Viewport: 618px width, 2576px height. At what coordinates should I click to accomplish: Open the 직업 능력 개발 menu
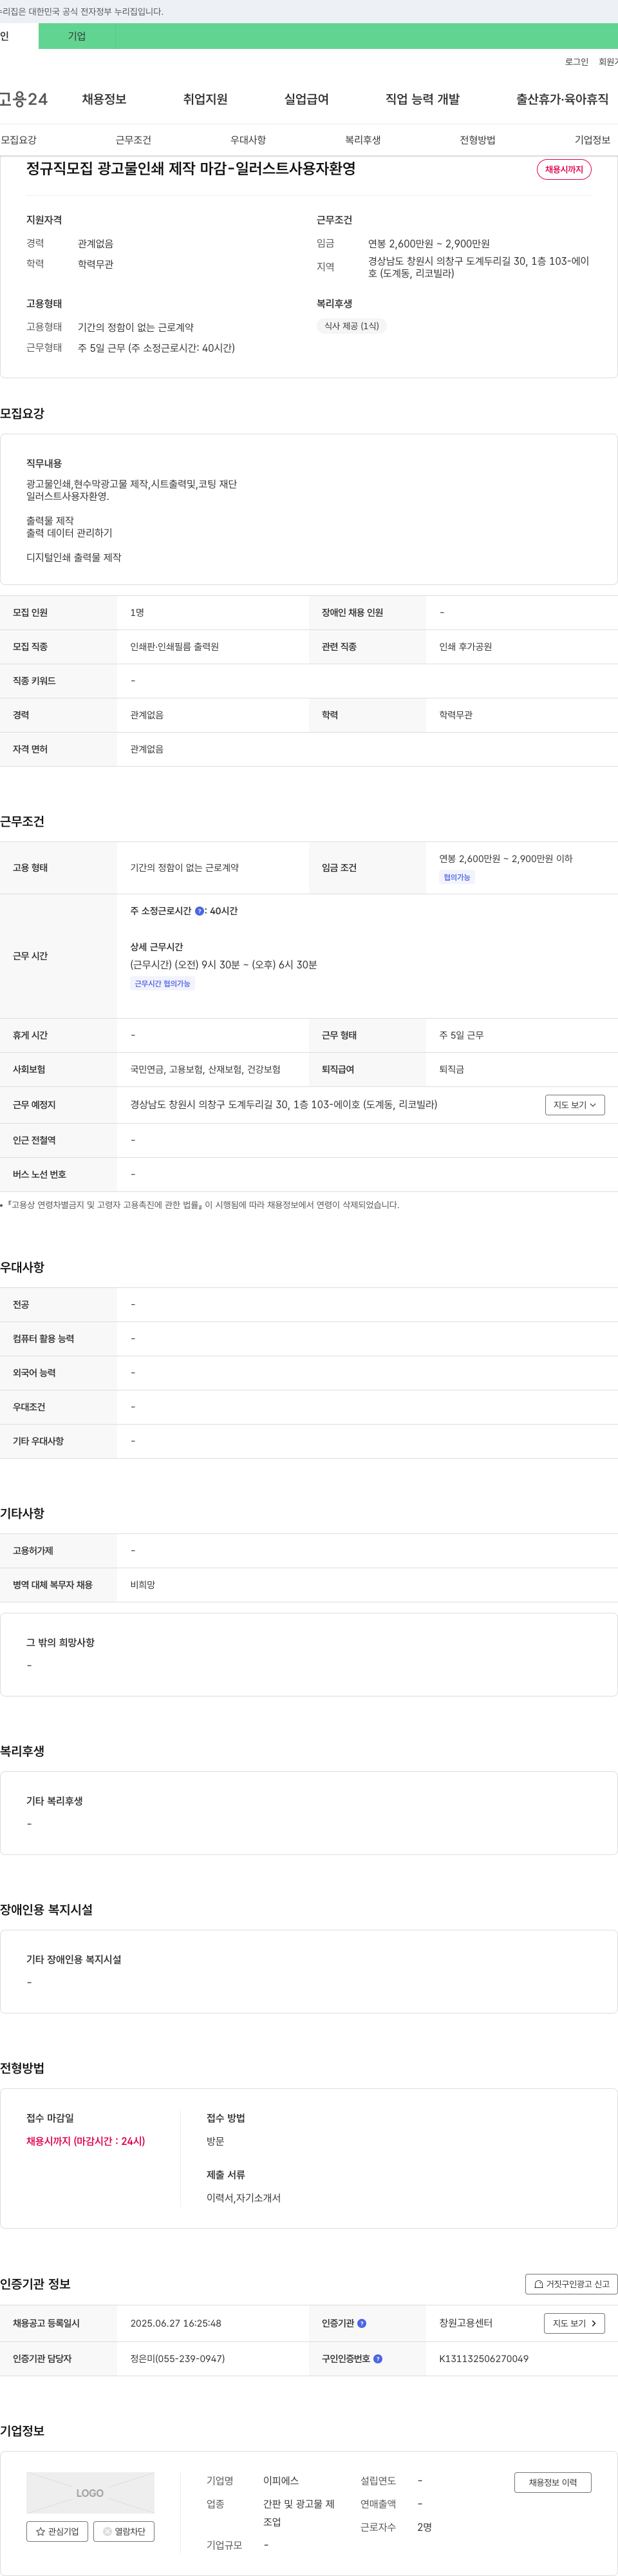click(422, 99)
